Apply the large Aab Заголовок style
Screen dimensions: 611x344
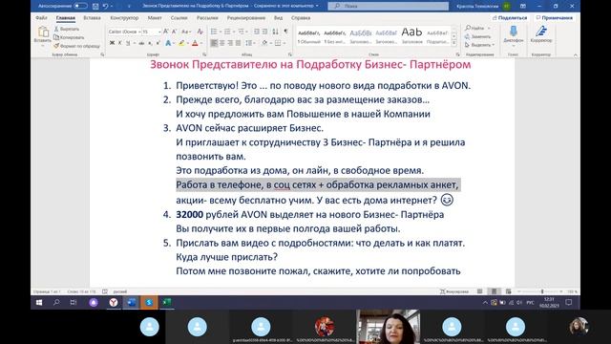pos(411,36)
